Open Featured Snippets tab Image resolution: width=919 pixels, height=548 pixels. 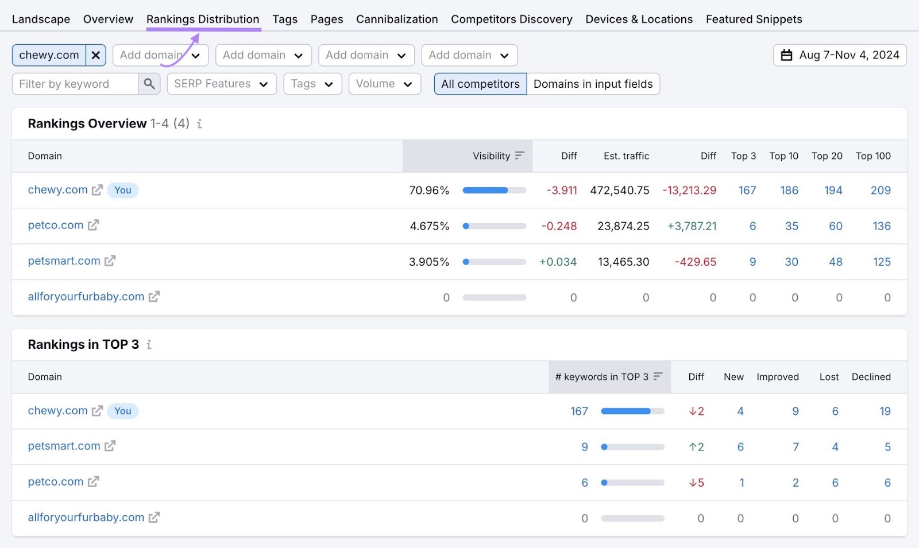click(x=754, y=19)
